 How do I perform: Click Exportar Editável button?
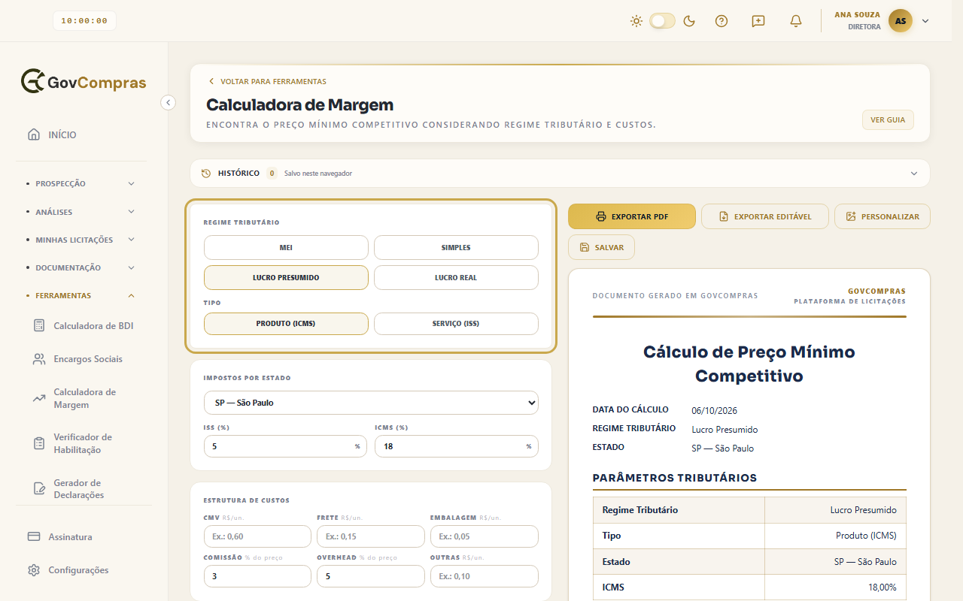765,216
